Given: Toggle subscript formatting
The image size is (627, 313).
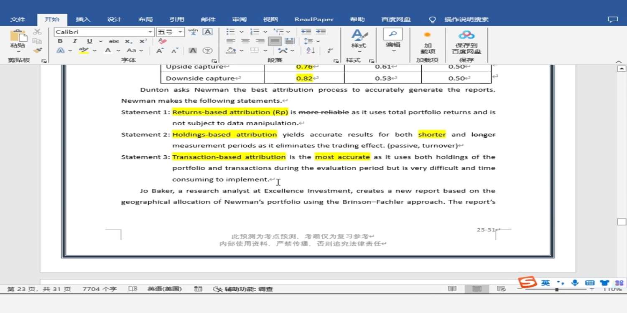Looking at the screenshot, I should coord(129,41).
